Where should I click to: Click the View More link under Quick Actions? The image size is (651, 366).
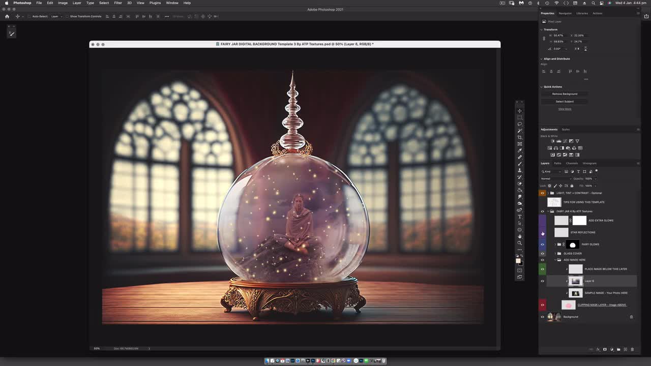point(565,108)
